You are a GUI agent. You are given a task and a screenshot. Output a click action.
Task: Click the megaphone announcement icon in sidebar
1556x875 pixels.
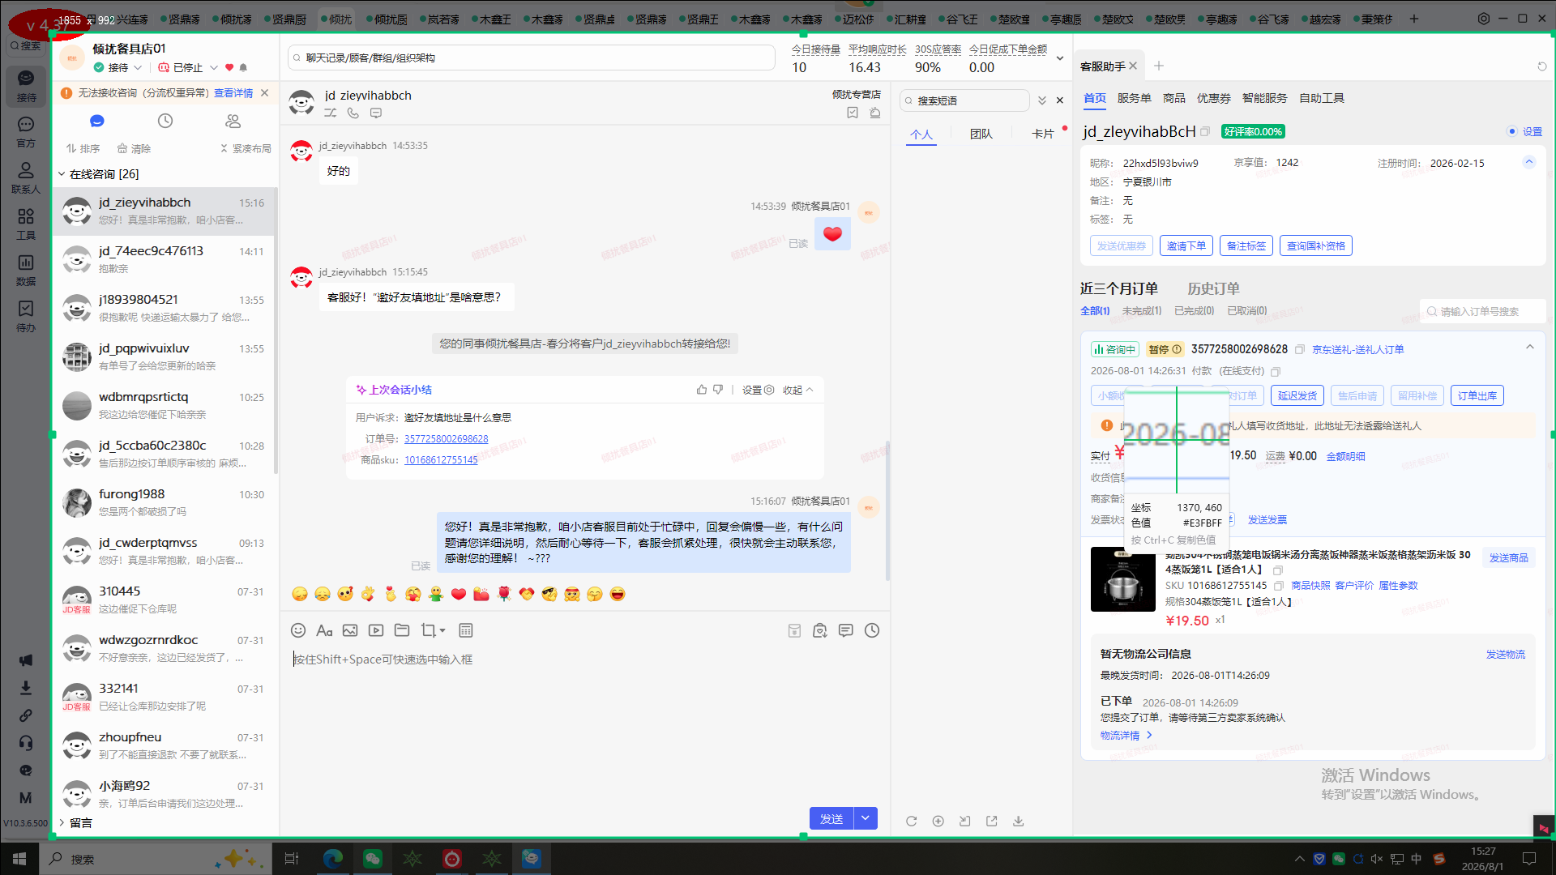(26, 660)
